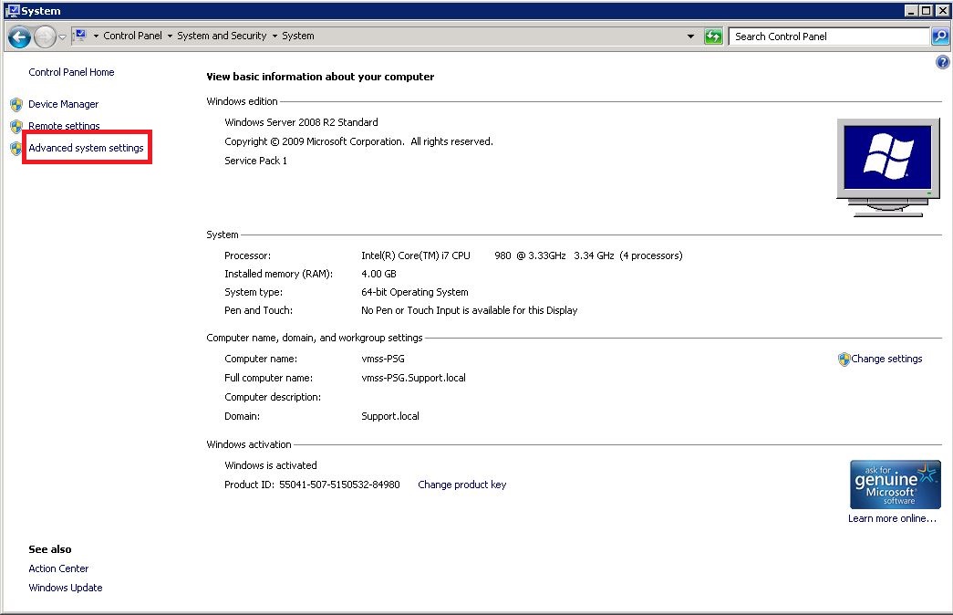Open Control Panel Home

pyautogui.click(x=71, y=72)
